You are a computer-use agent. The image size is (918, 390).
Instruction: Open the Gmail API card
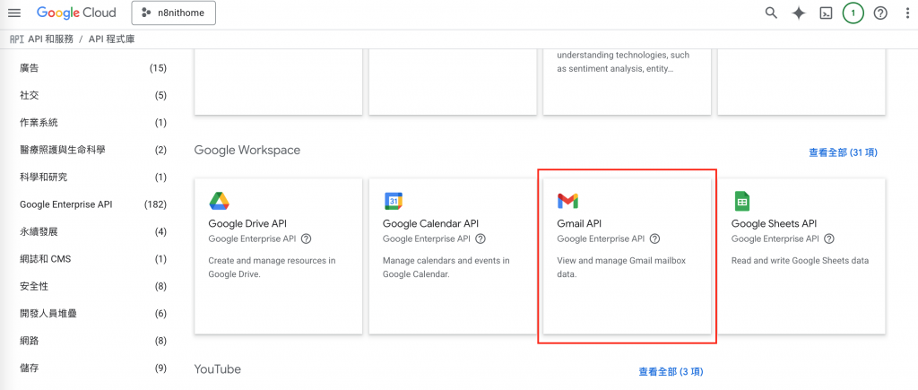coord(628,256)
